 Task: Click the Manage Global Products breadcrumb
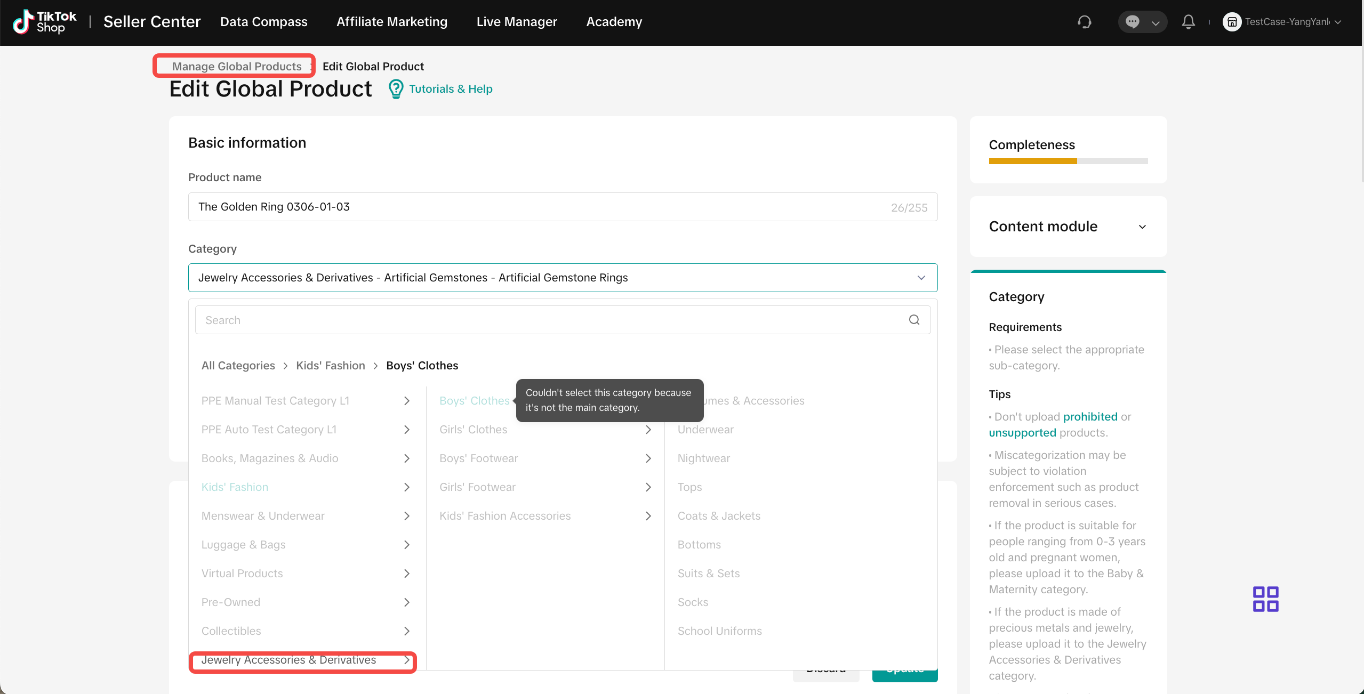237,66
